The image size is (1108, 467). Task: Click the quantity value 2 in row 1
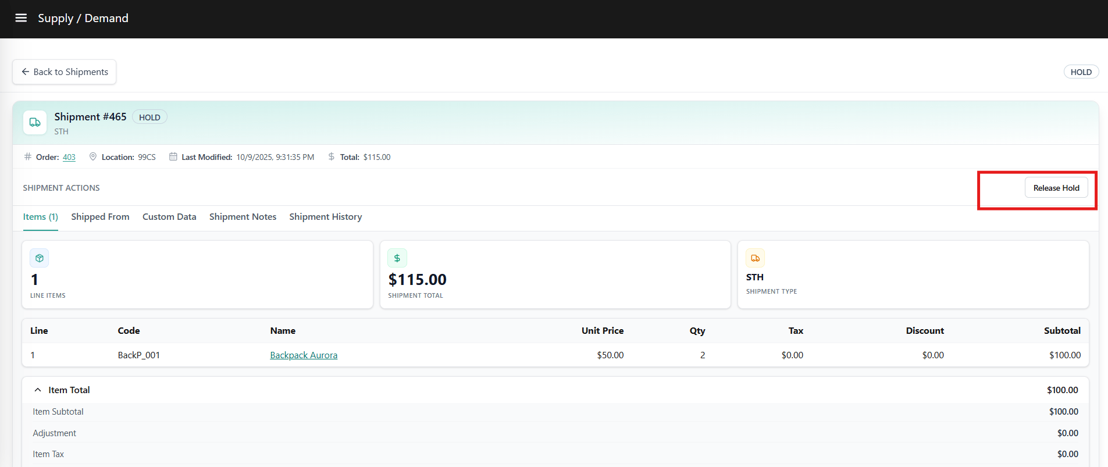703,355
